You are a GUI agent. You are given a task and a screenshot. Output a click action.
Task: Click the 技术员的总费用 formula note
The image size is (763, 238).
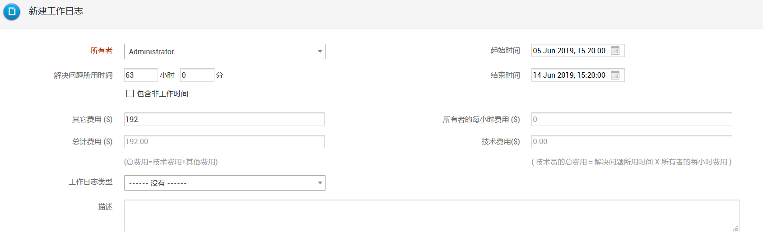[x=632, y=162]
